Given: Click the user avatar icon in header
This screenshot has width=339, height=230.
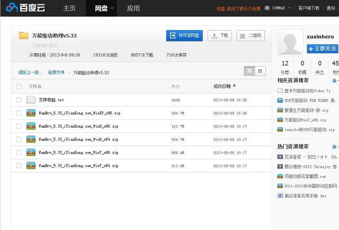Looking at the screenshot, I should click(x=267, y=8).
